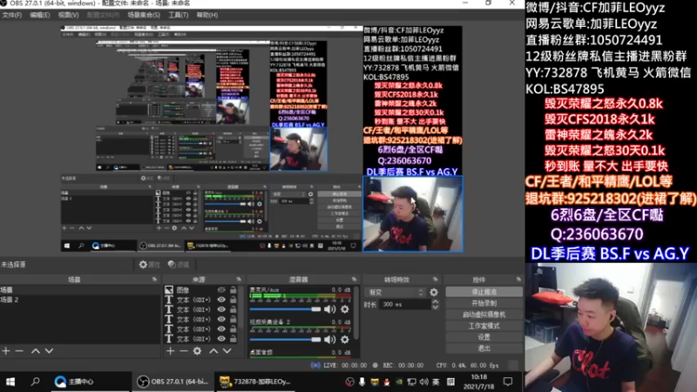The width and height of the screenshot is (697, 392).
Task: Select the 场景 scene in the list
Action: click(x=80, y=290)
